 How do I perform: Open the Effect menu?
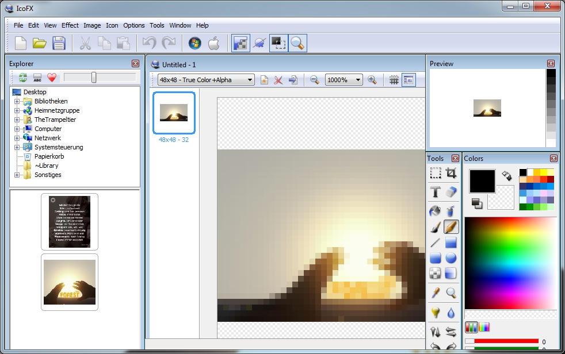pos(70,25)
